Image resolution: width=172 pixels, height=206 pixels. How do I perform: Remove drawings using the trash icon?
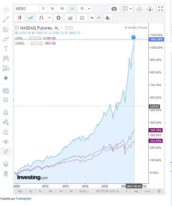(x=6, y=174)
